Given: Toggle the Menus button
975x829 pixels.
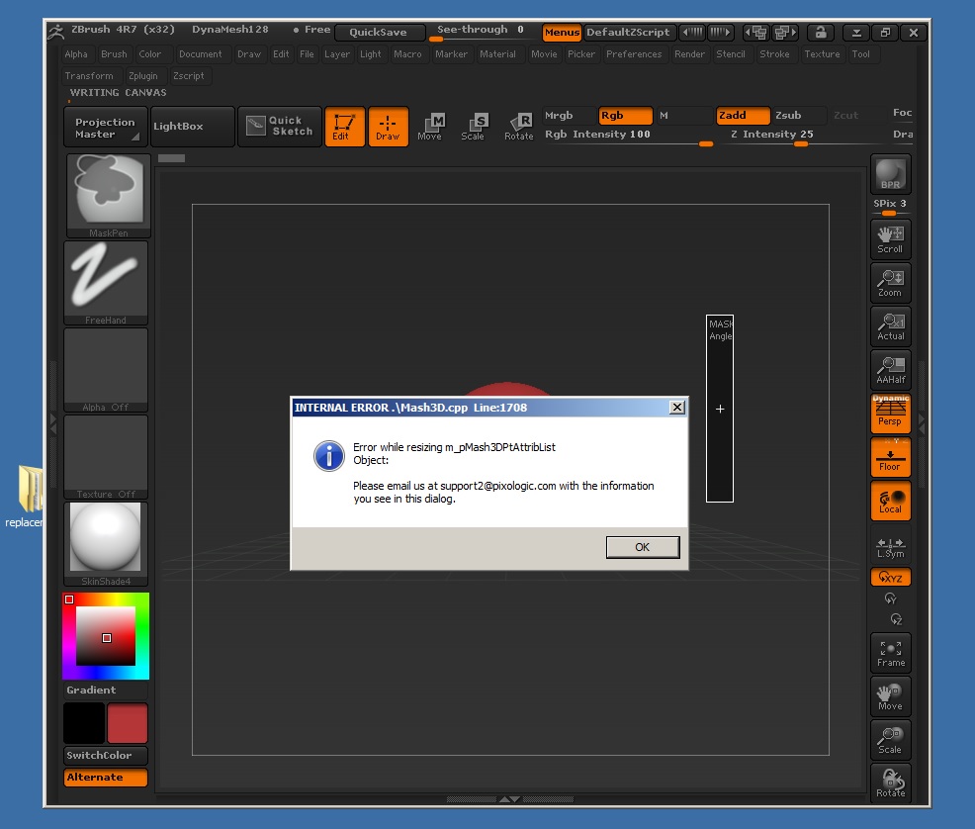Looking at the screenshot, I should point(562,32).
